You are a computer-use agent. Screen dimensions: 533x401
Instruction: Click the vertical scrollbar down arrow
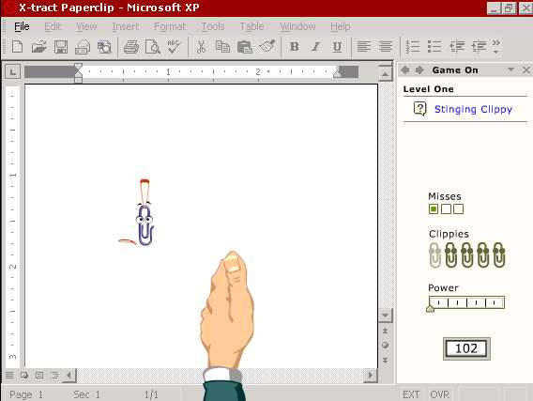point(385,315)
